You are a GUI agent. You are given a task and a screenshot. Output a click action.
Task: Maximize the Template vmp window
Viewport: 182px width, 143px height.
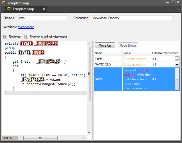(x=173, y=2)
